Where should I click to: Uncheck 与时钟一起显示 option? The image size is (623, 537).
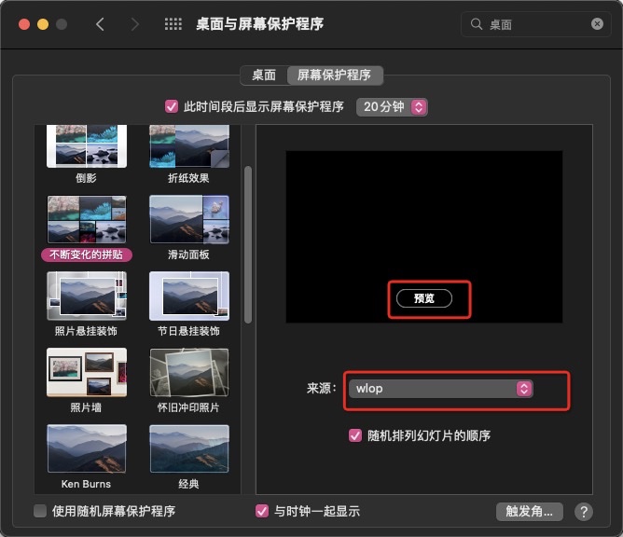point(262,511)
